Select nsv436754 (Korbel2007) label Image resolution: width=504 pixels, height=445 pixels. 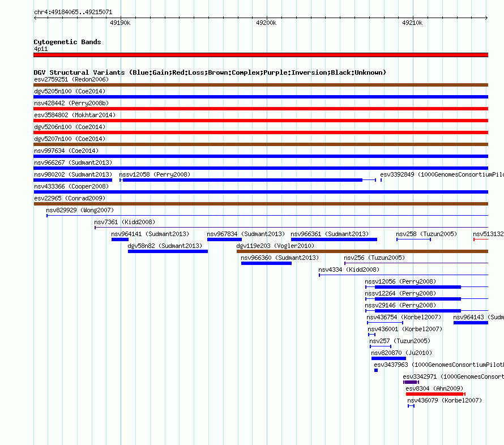click(x=404, y=317)
